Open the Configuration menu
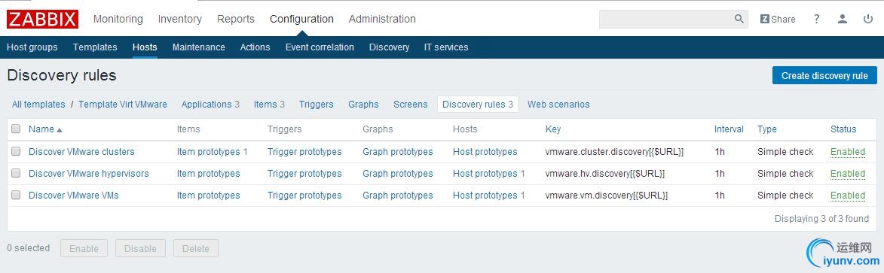This screenshot has height=273, width=884. tap(301, 19)
